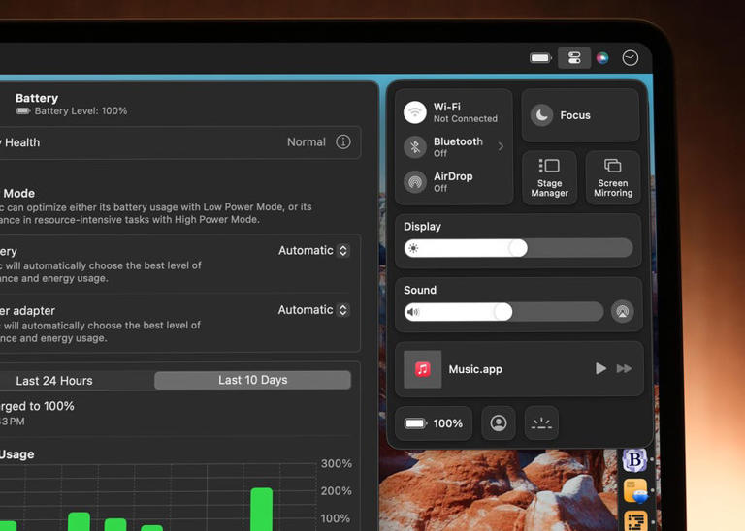Click the battery icon in menu bar

click(540, 58)
